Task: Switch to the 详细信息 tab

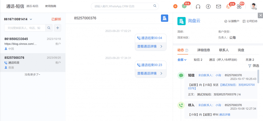Action: tap(203, 50)
